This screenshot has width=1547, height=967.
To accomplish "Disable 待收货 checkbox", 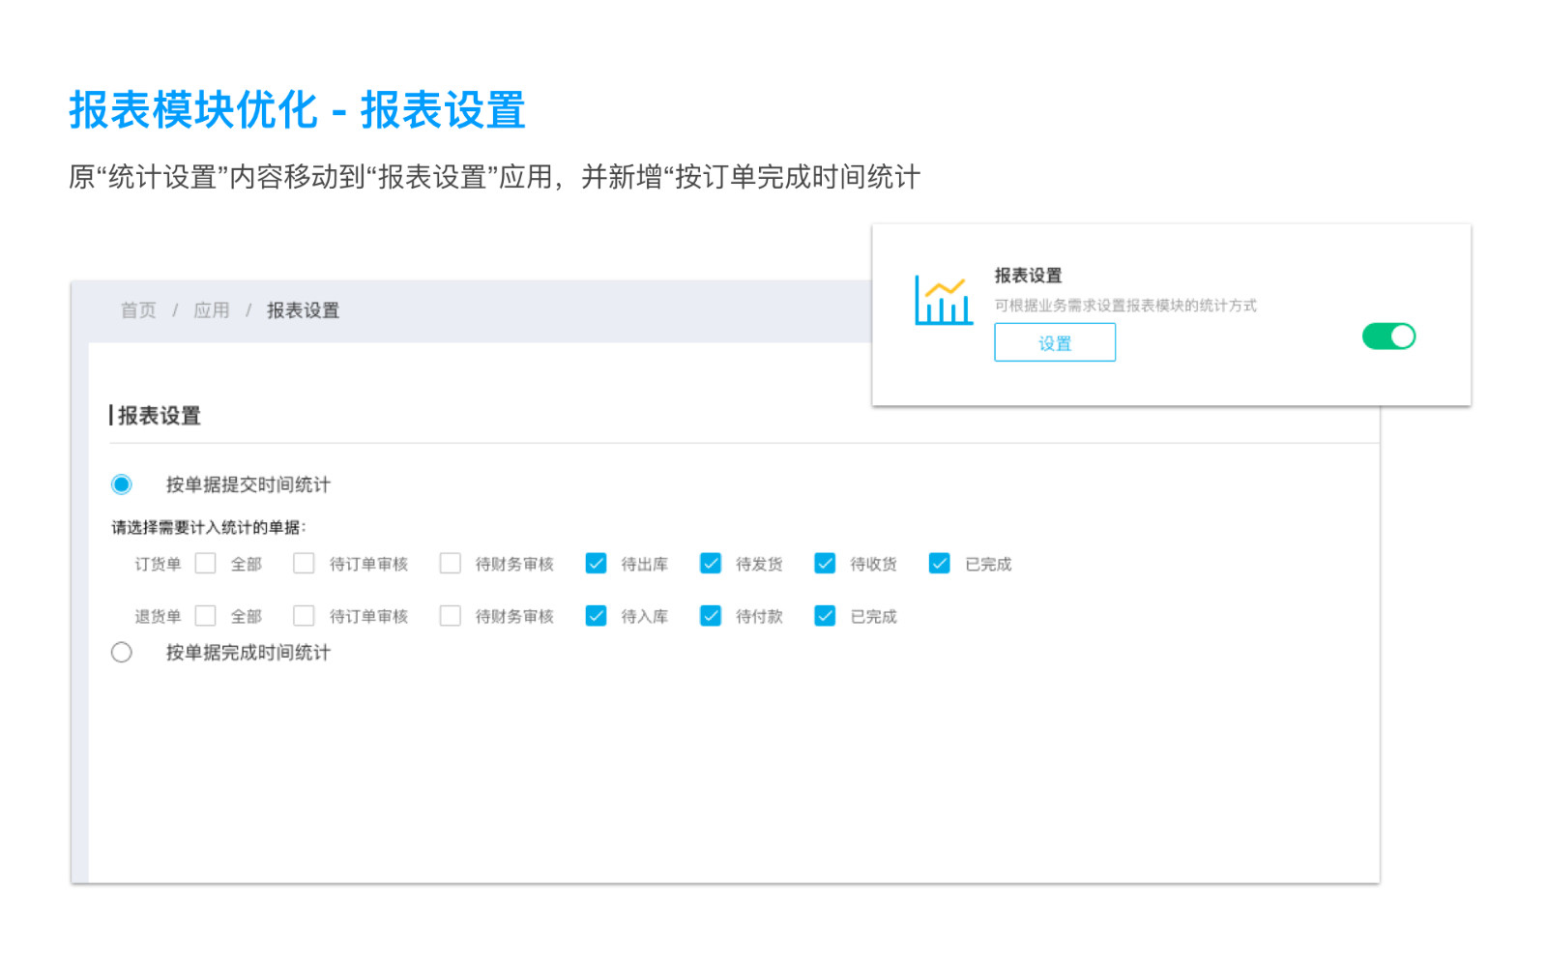I will coord(825,564).
